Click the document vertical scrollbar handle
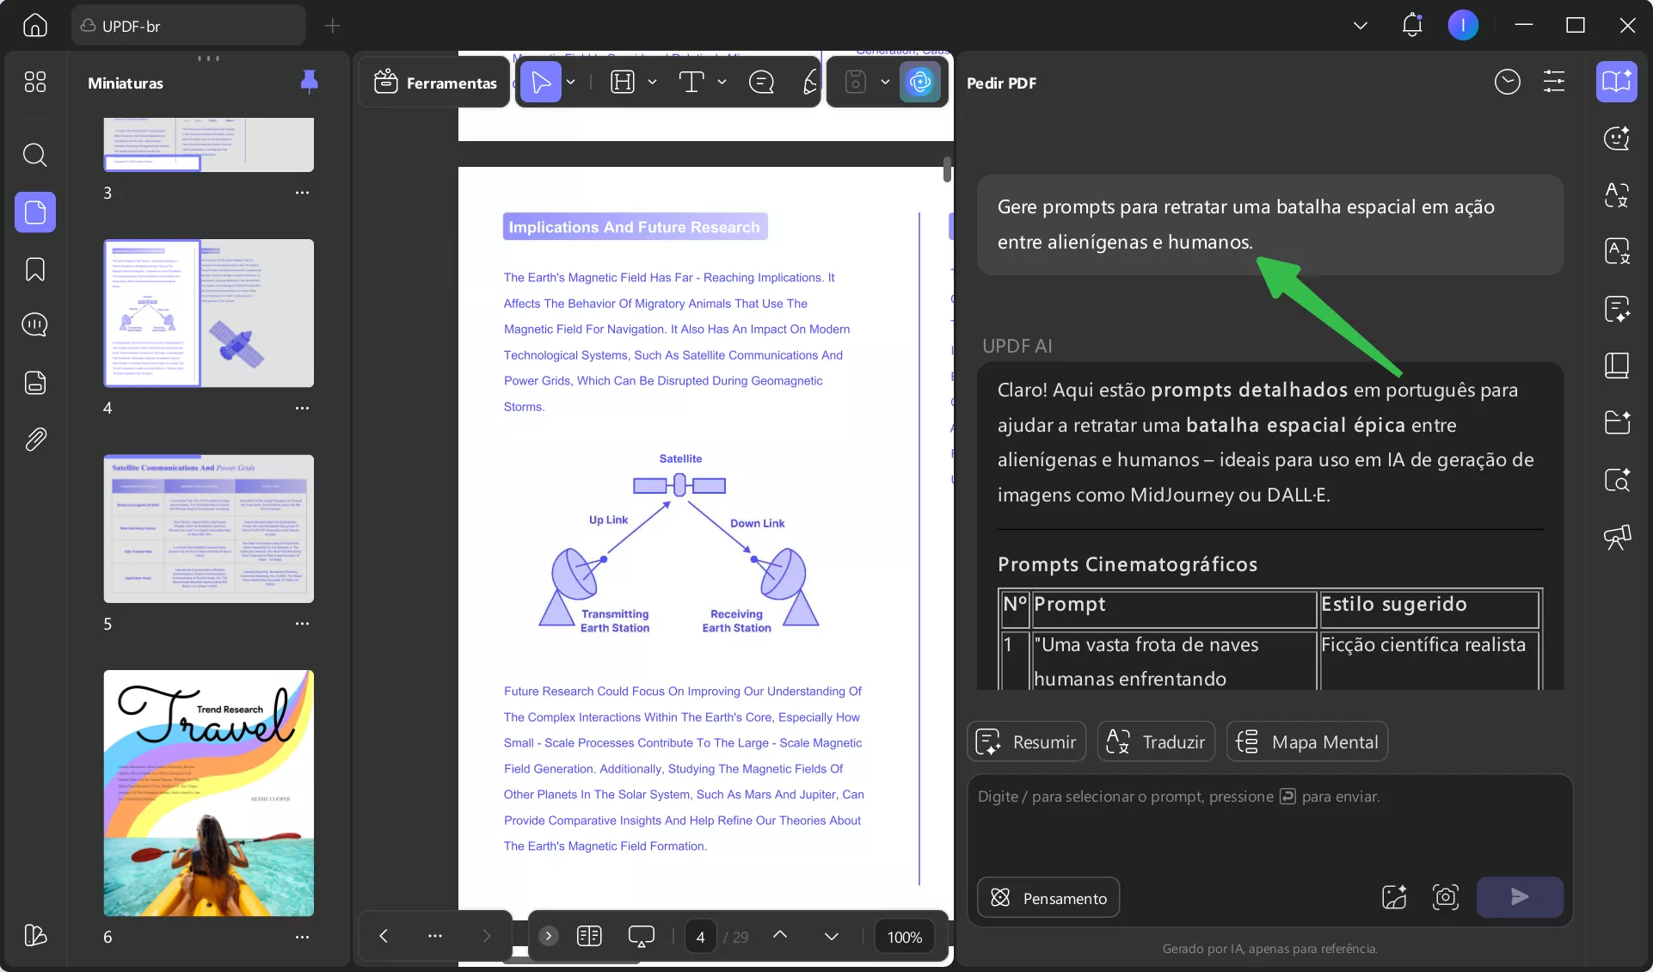The width and height of the screenshot is (1653, 972). tap(947, 169)
